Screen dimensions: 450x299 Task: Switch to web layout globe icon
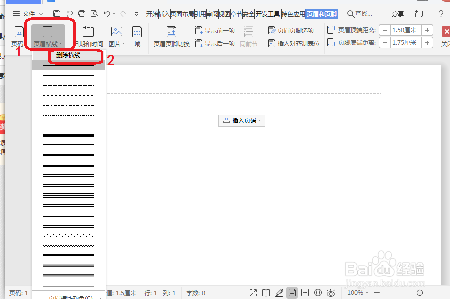[x=318, y=293]
